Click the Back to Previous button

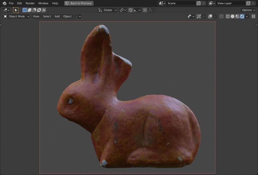(79, 3)
